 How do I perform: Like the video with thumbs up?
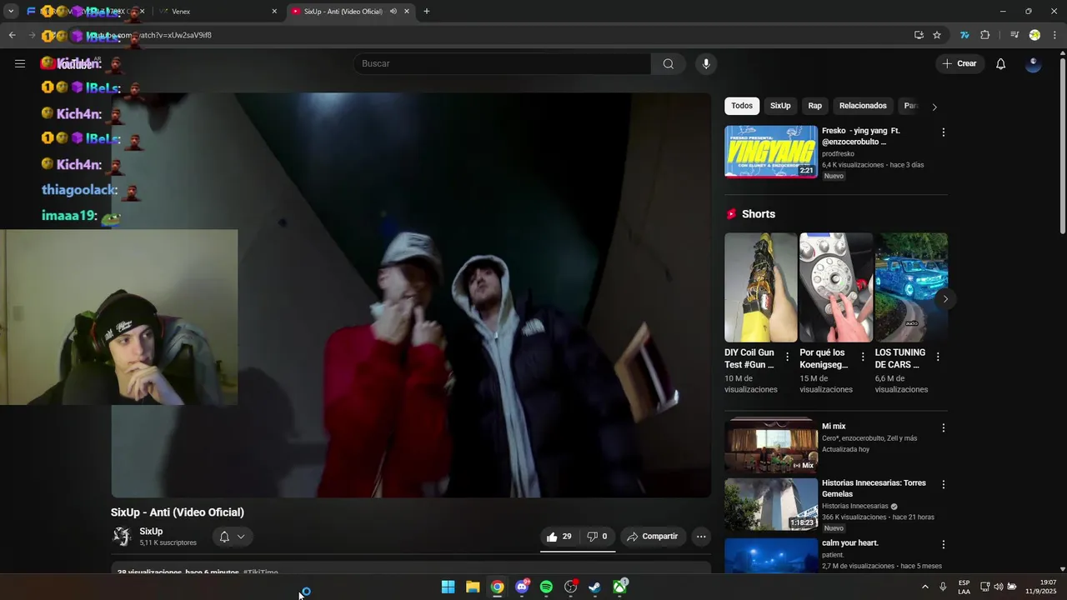[x=559, y=537]
